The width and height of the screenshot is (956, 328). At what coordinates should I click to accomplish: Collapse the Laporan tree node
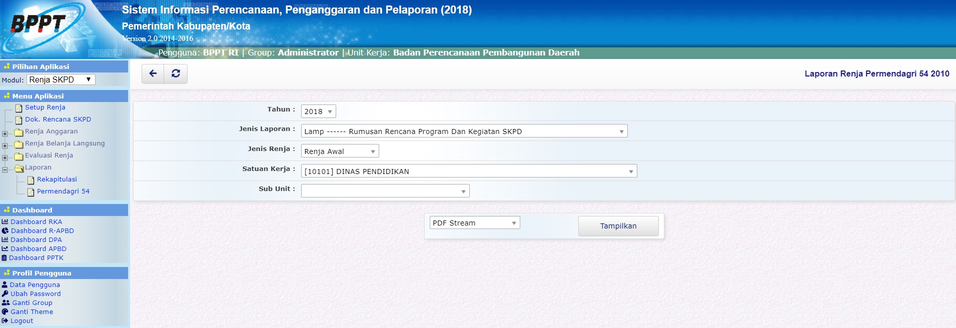(5, 169)
